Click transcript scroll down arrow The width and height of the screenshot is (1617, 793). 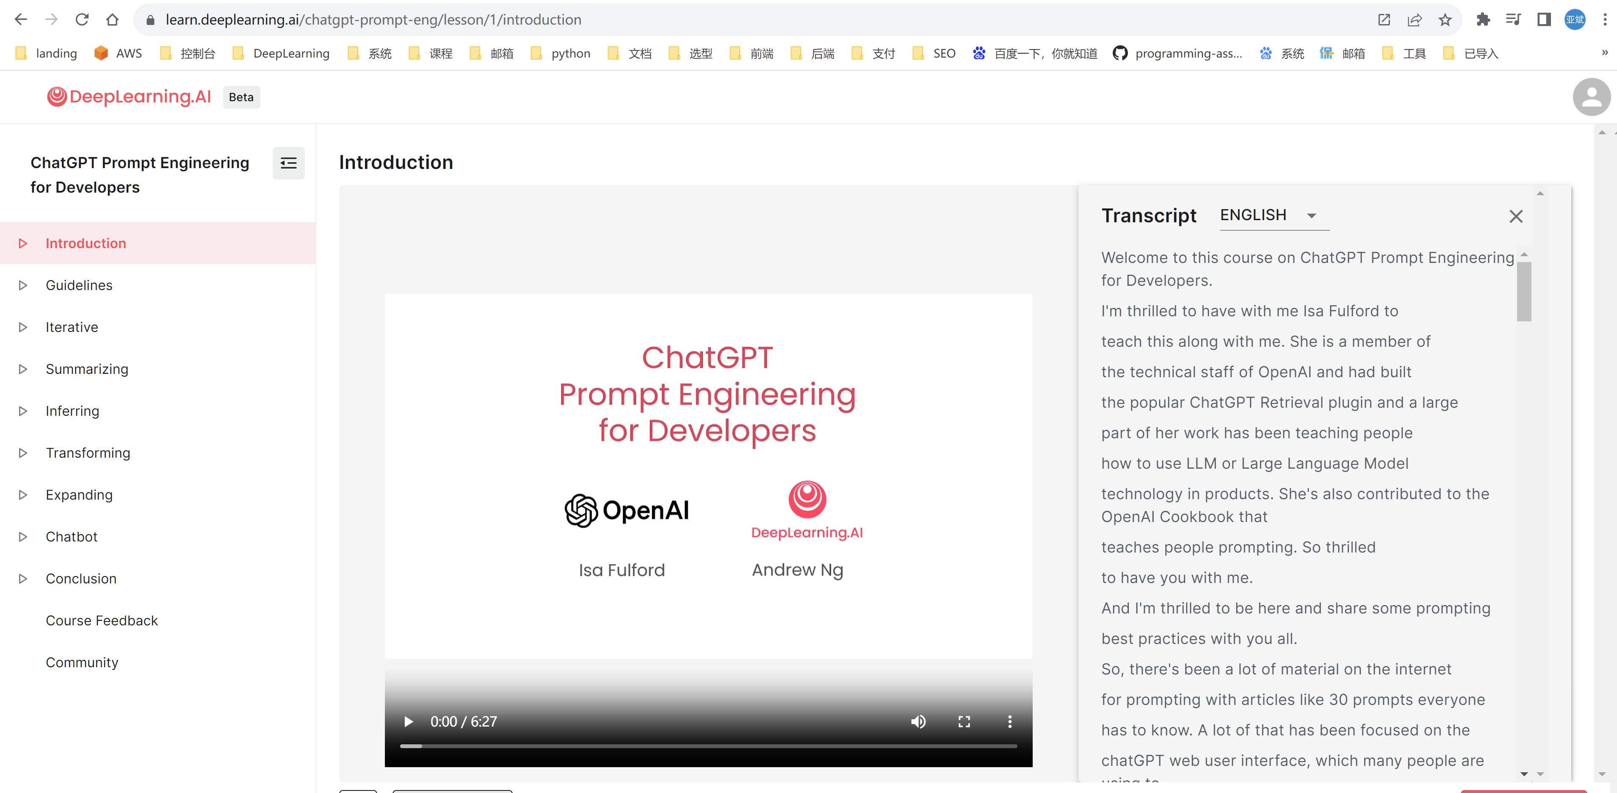pos(1524,774)
